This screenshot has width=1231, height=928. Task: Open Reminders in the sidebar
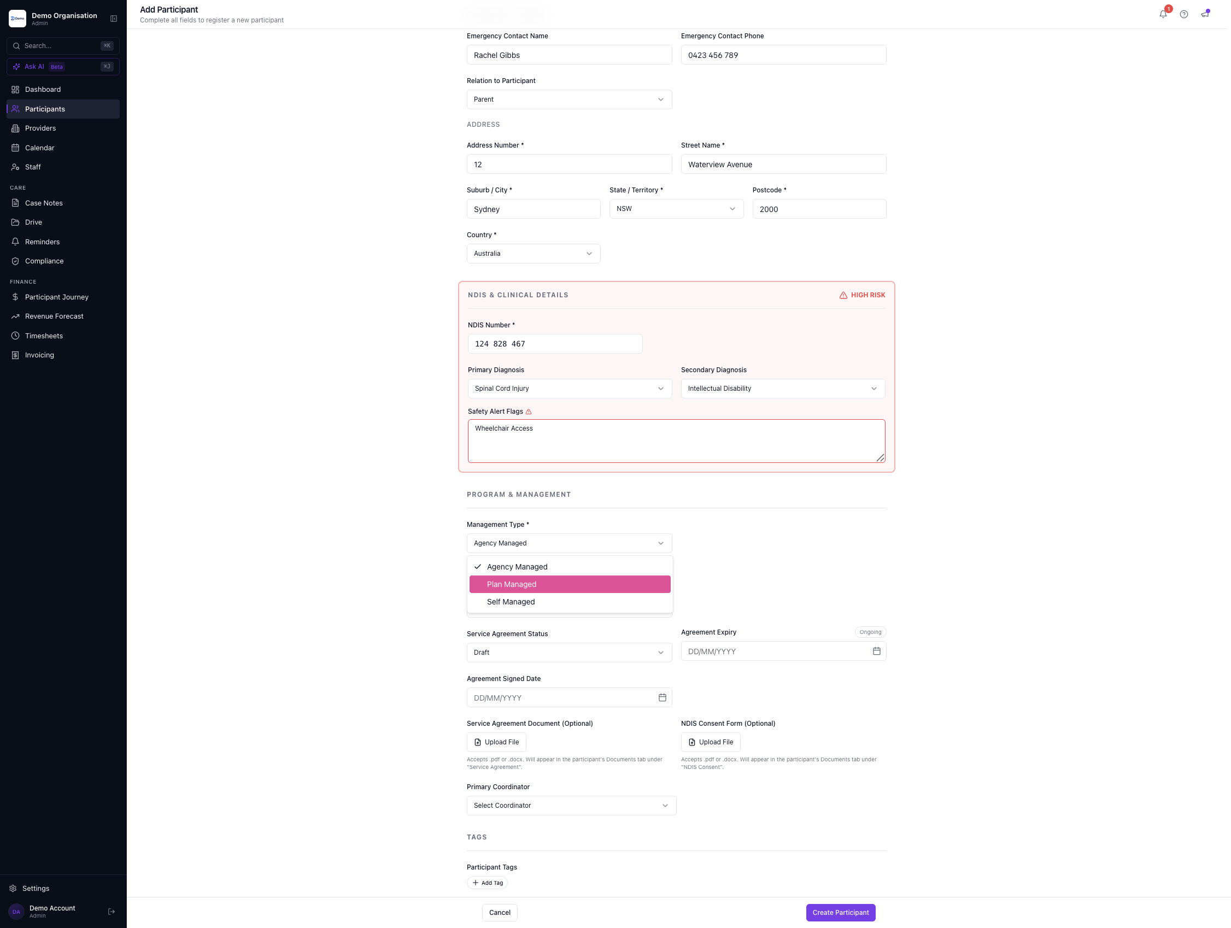[63, 242]
